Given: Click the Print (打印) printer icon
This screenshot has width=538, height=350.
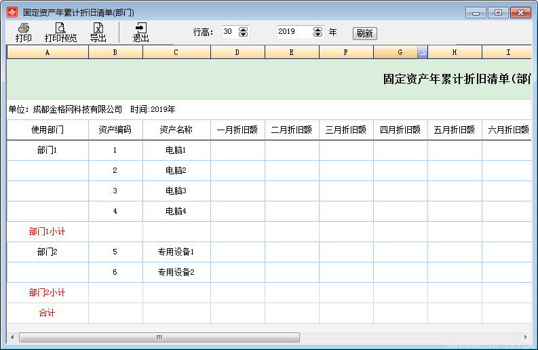Looking at the screenshot, I should (x=24, y=28).
